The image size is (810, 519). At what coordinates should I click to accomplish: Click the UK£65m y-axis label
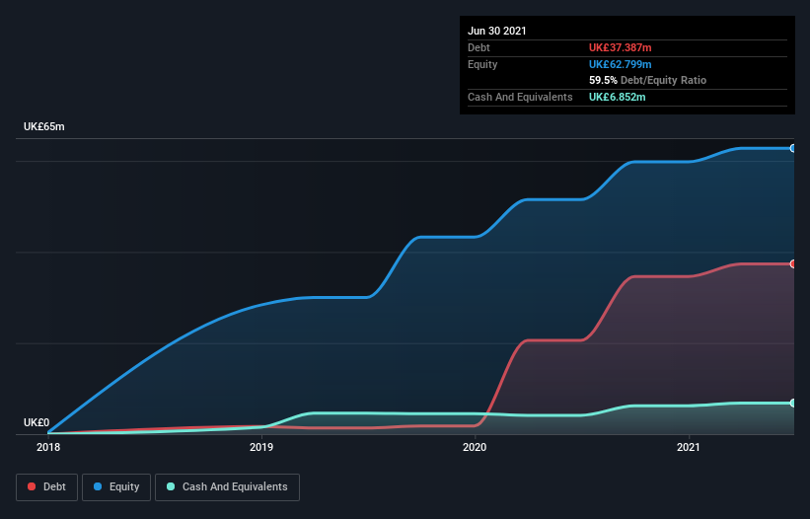tap(44, 126)
